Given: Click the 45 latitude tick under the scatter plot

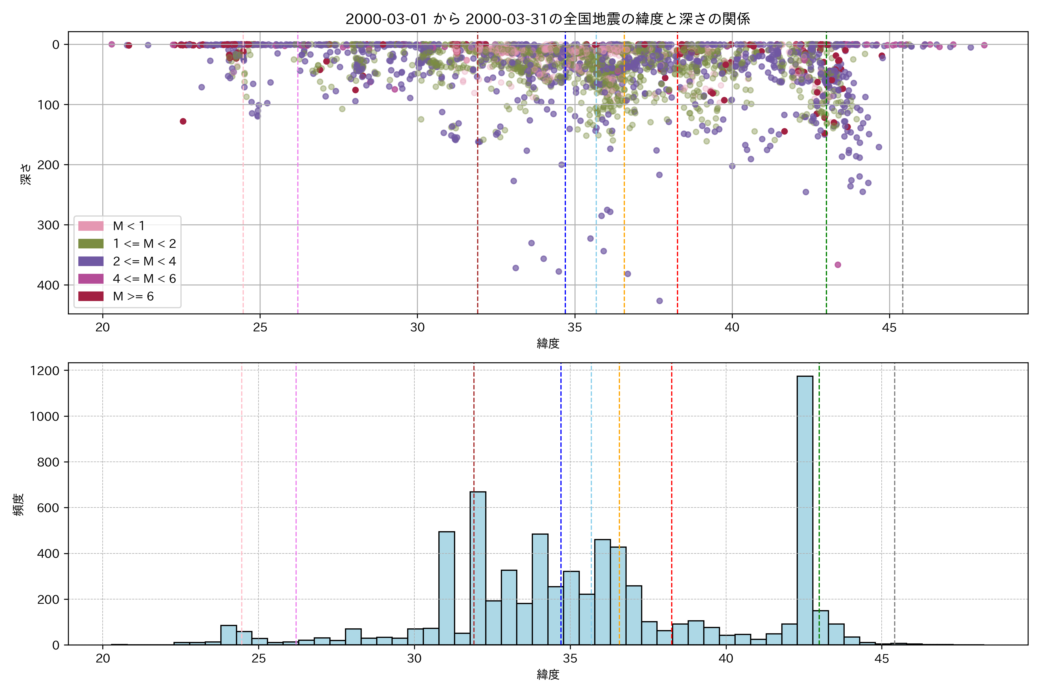Looking at the screenshot, I should 889,328.
